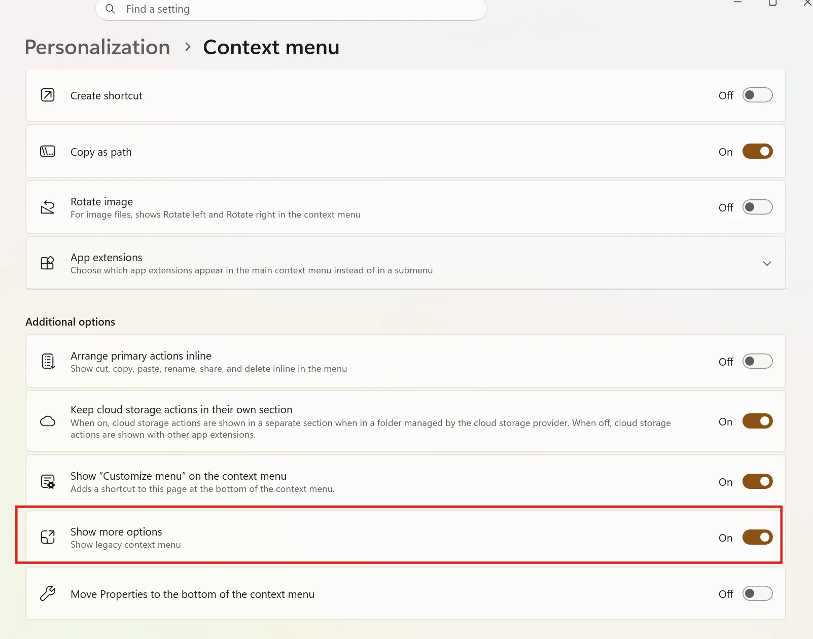The height and width of the screenshot is (639, 813).
Task: Click the Additional options heading
Action: (x=70, y=322)
